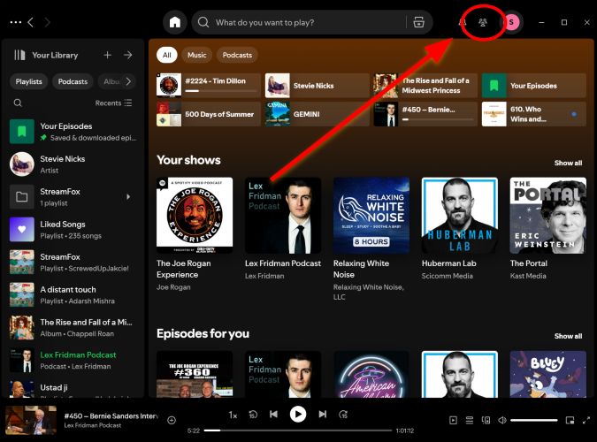Search within Your Library using magnifier icon

pos(18,103)
